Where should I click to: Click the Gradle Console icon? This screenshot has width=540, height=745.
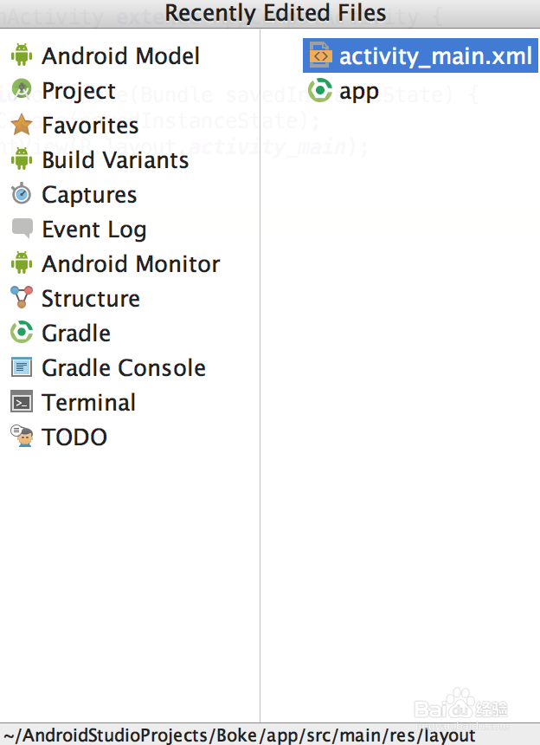(x=22, y=367)
